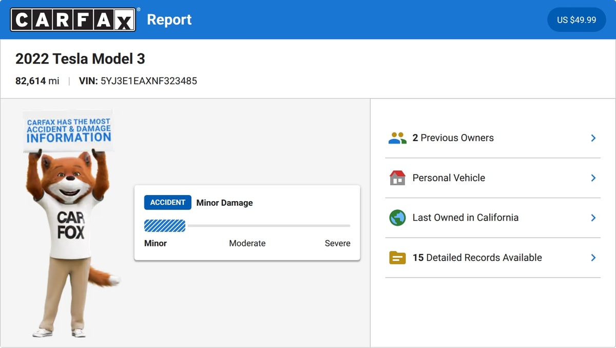Expand the 2 Previous Owners row chevron

[593, 138]
